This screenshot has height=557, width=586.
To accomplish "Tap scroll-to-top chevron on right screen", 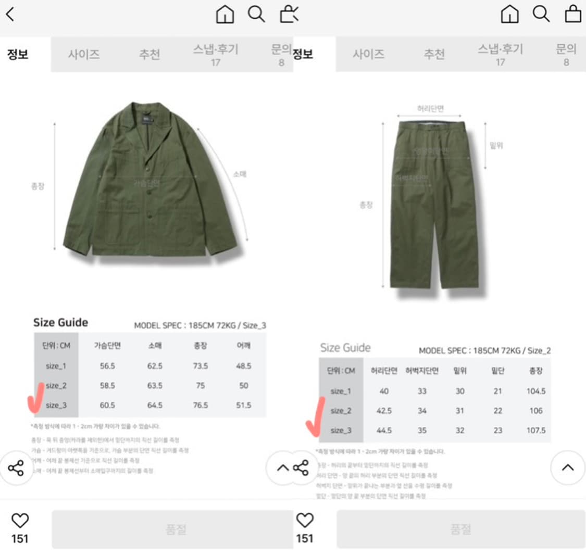I will click(x=568, y=467).
